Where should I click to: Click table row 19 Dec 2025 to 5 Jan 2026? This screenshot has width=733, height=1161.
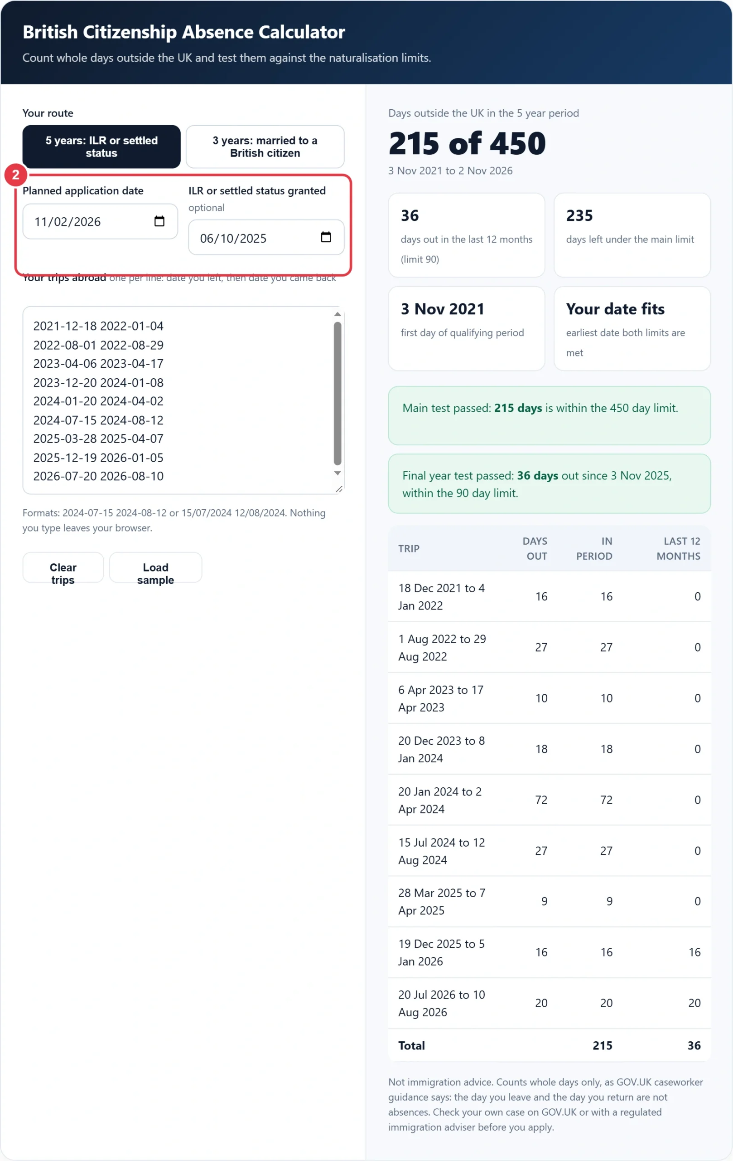click(549, 953)
